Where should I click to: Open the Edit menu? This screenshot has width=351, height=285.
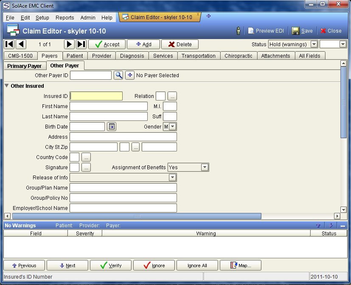point(25,18)
